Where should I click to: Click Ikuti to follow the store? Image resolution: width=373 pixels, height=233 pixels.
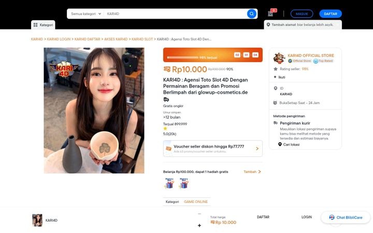click(x=282, y=77)
